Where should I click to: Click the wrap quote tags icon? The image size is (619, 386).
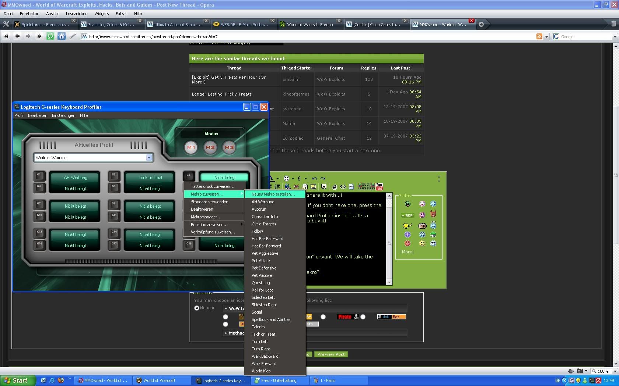tap(324, 187)
